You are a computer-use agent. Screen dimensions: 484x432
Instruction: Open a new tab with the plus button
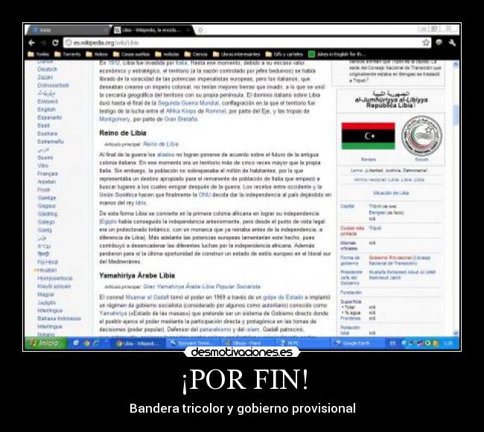pos(200,30)
